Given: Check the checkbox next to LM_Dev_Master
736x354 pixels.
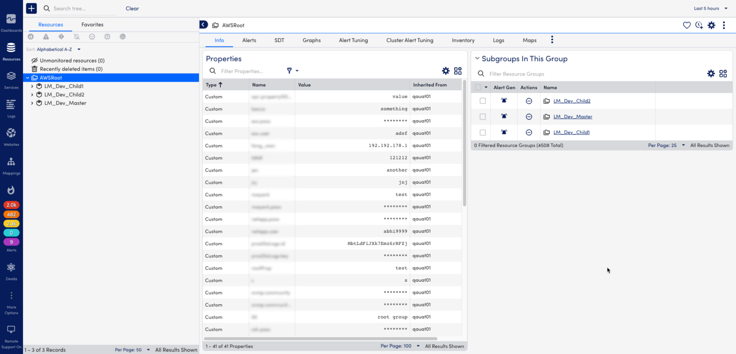Looking at the screenshot, I should point(483,116).
